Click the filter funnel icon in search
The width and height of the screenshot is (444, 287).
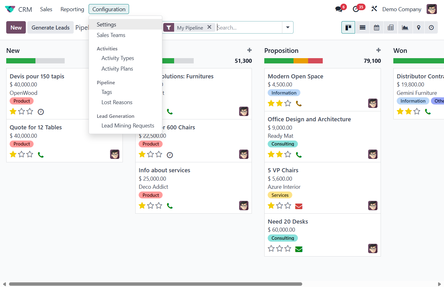click(x=169, y=27)
